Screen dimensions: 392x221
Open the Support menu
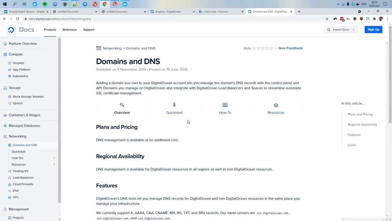coord(89,30)
